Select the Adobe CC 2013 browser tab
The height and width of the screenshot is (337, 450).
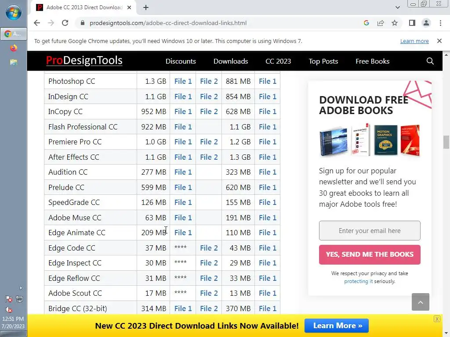click(x=83, y=7)
